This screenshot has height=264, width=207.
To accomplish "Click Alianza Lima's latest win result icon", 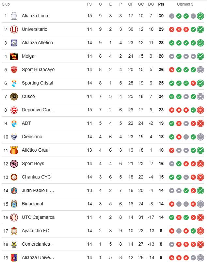I will [200, 16].
